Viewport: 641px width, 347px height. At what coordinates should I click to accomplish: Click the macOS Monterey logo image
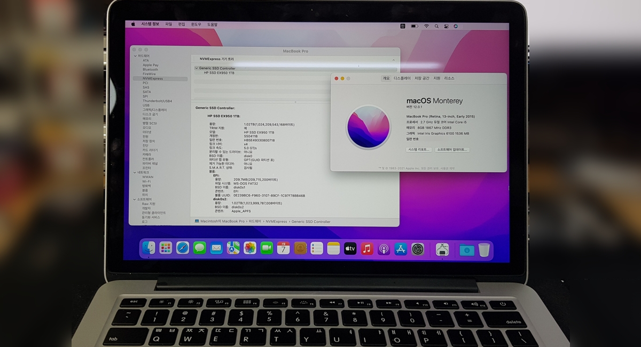click(368, 126)
